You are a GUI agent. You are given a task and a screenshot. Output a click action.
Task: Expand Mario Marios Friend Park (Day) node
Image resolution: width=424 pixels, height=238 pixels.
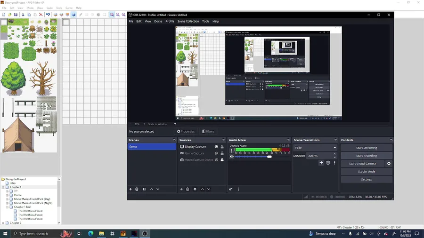[x=7, y=199]
